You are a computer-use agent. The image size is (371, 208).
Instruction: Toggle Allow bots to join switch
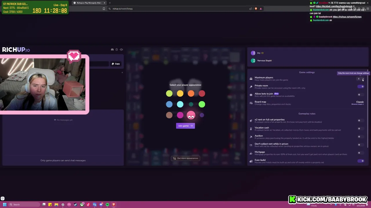pos(361,95)
